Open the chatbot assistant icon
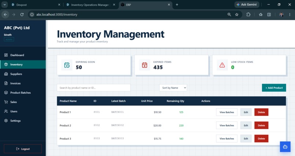The height and width of the screenshot is (156, 295). 285,147
